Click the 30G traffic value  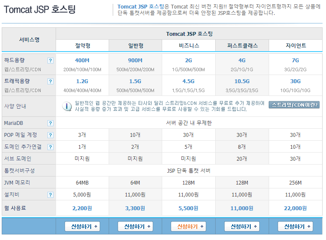pos(296,81)
